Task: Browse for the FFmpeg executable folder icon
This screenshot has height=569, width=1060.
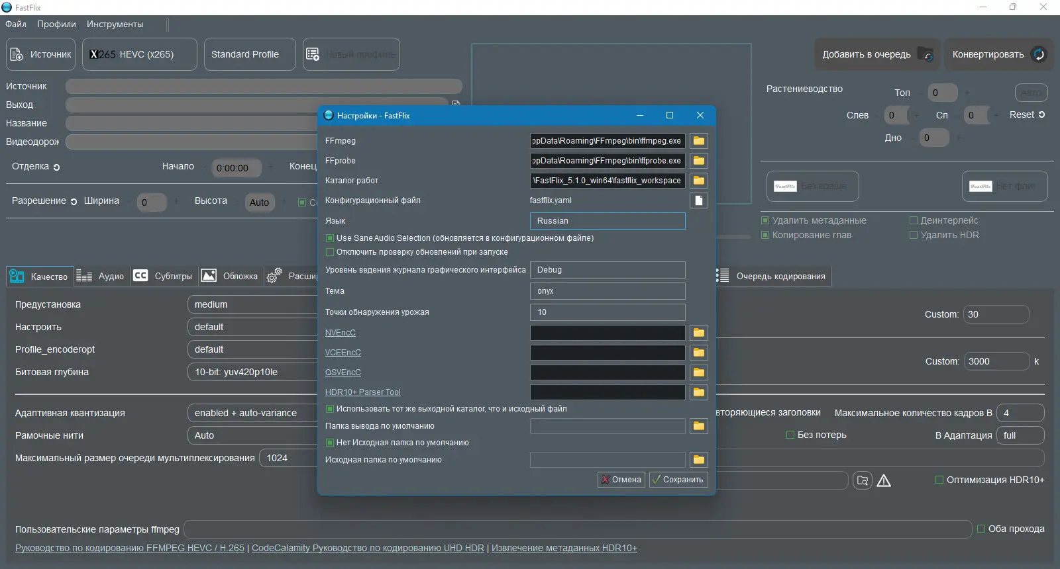Action: [x=699, y=141]
